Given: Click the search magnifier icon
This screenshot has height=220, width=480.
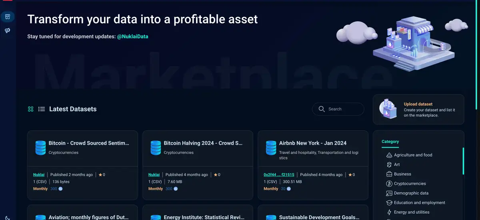Looking at the screenshot, I should [322, 109].
